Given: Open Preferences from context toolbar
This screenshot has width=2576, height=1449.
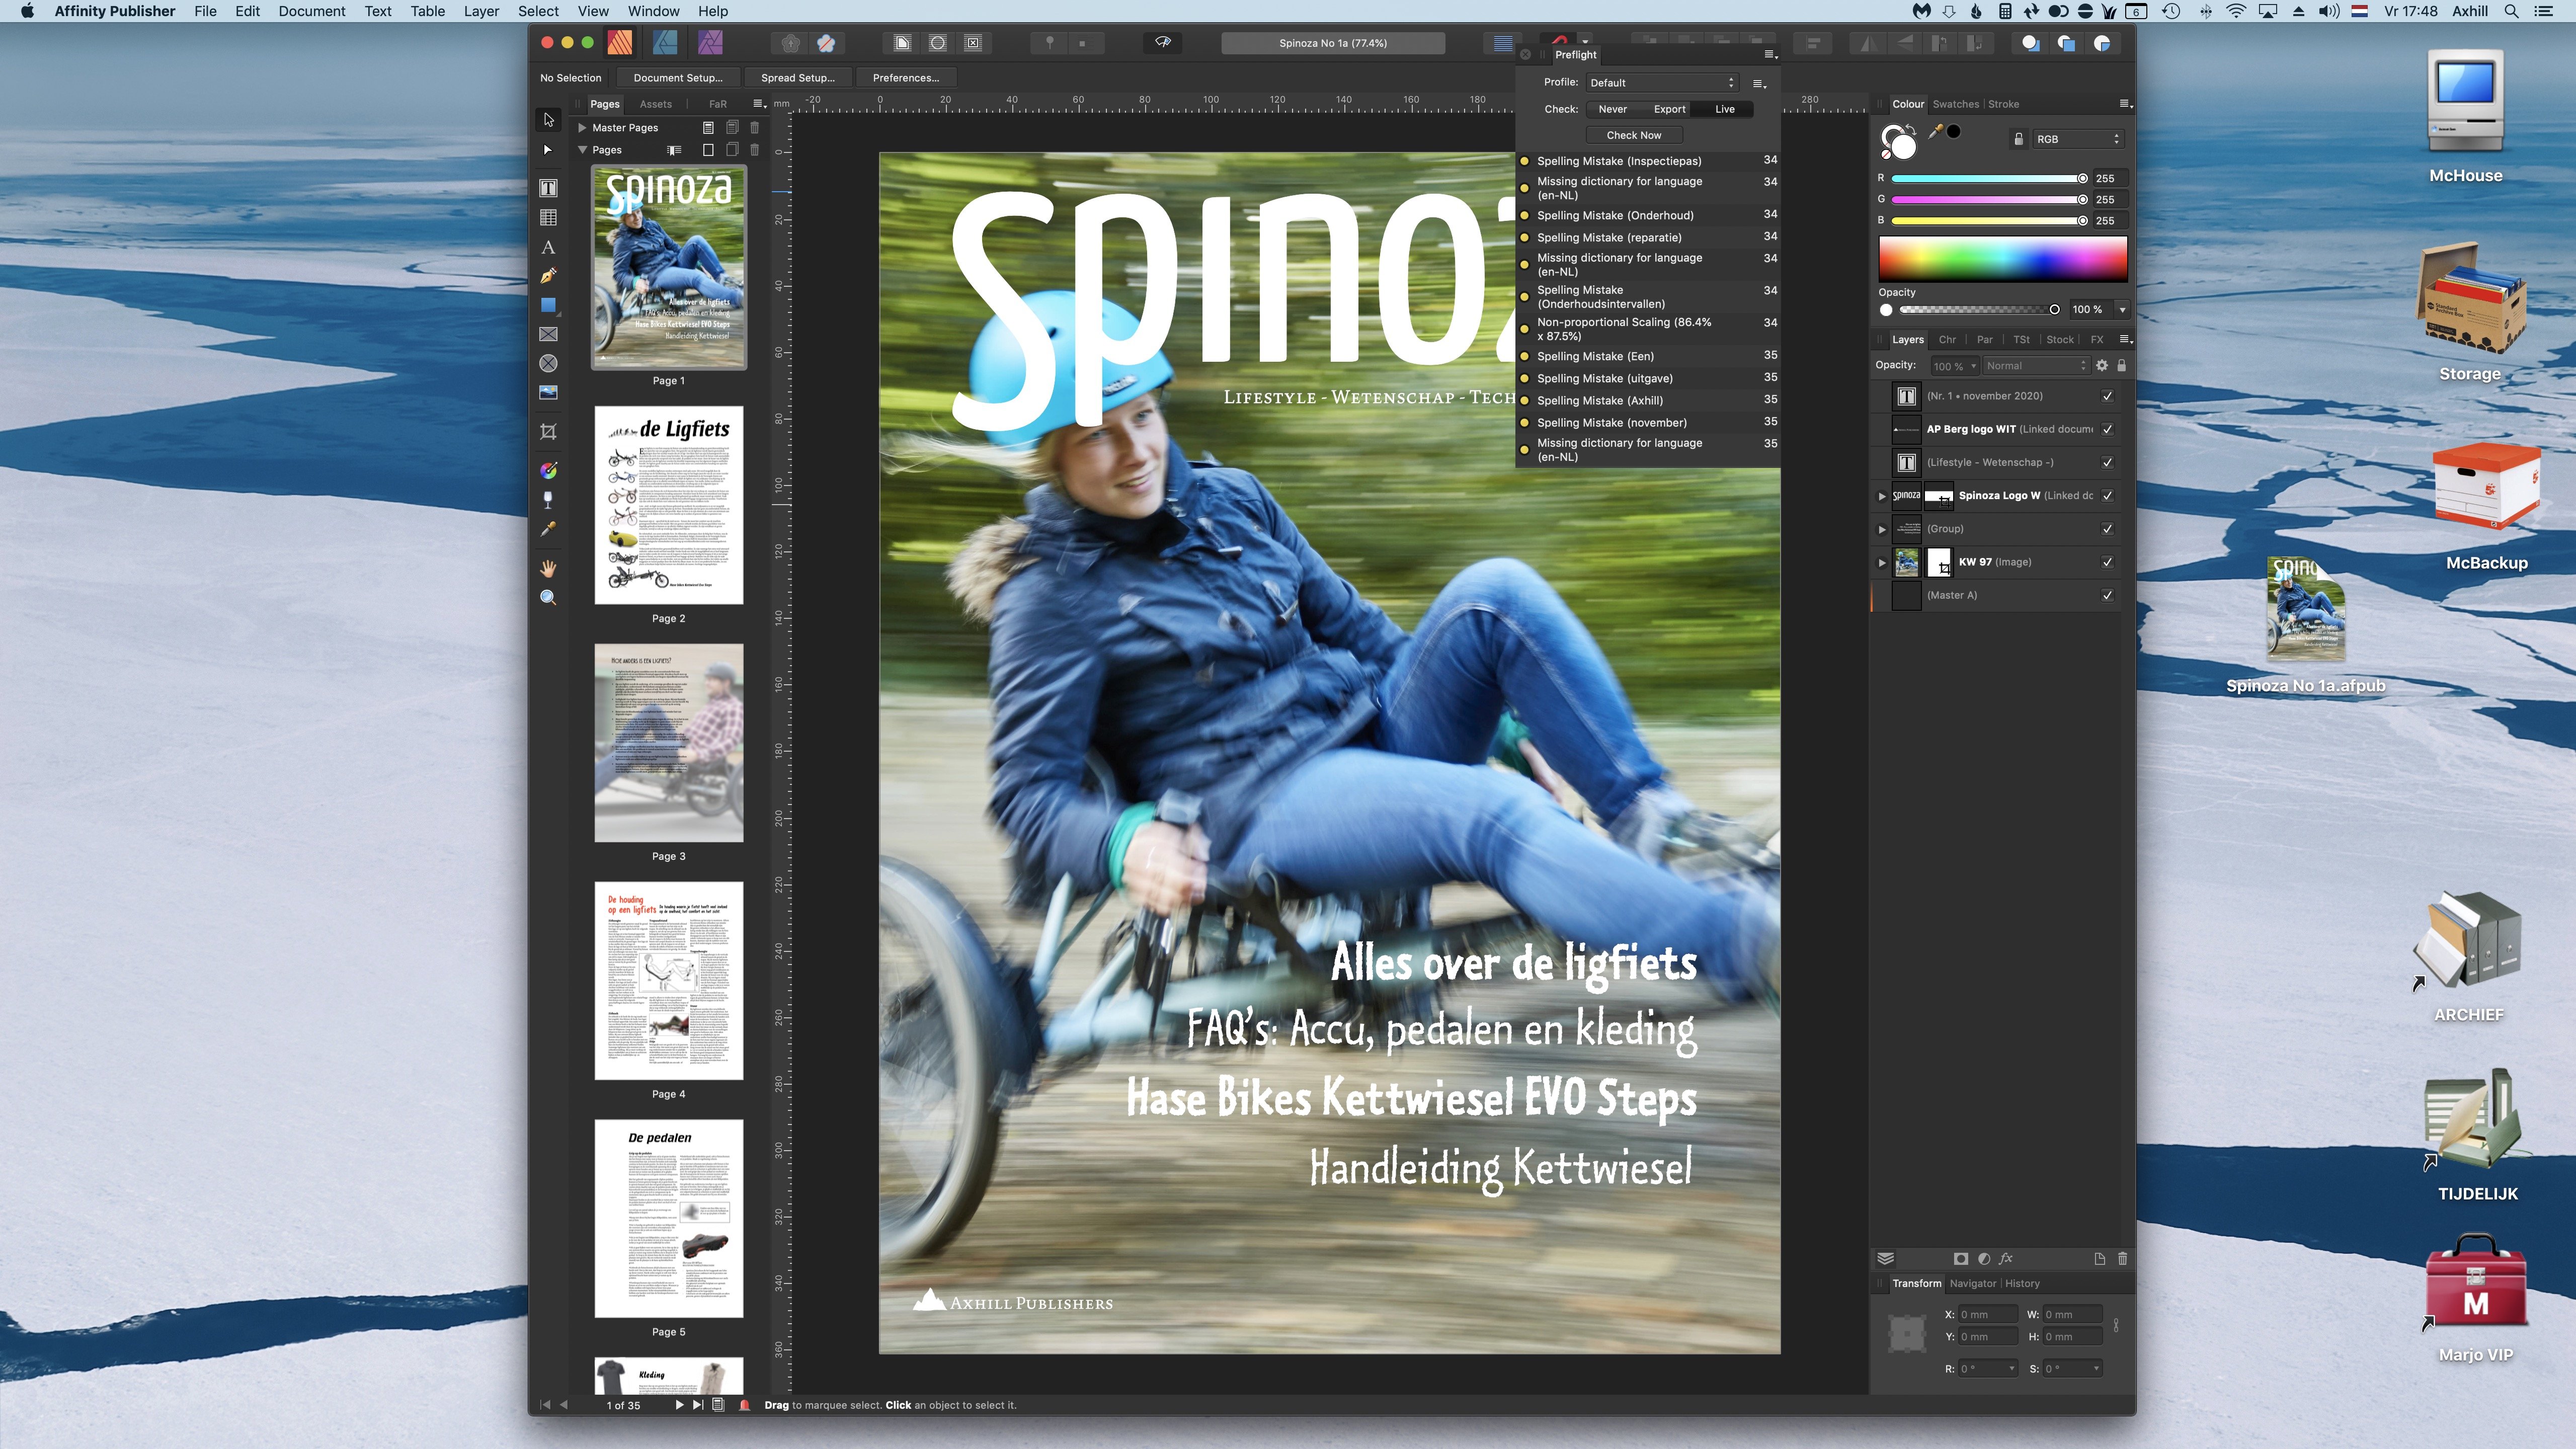Looking at the screenshot, I should coord(905,78).
